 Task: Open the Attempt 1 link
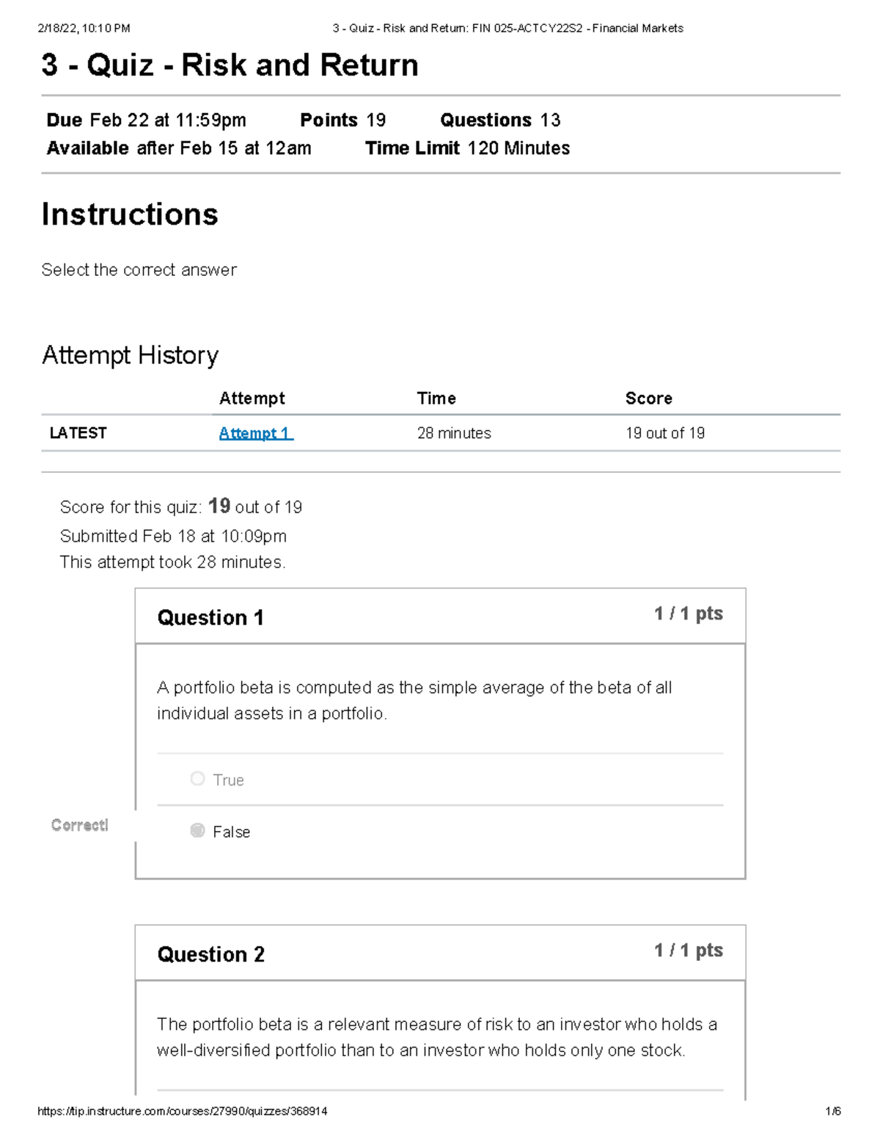pyautogui.click(x=256, y=433)
